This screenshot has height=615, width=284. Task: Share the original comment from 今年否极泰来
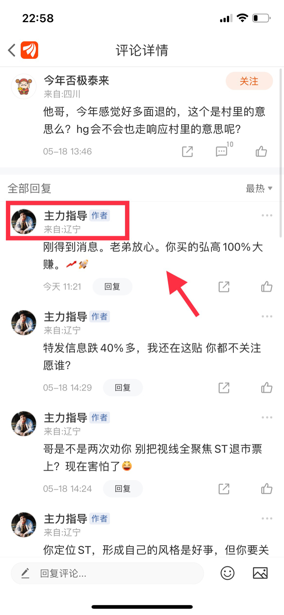point(187,151)
